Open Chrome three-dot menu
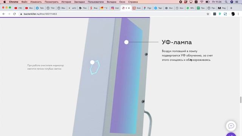Screen dimensions: 242x136 point(238,14)
